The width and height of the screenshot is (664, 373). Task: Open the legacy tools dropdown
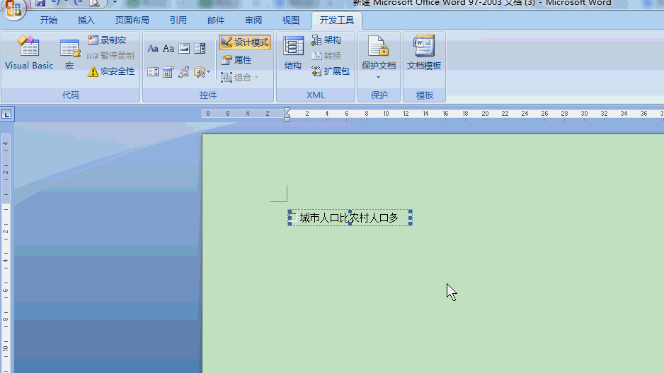[x=202, y=72]
